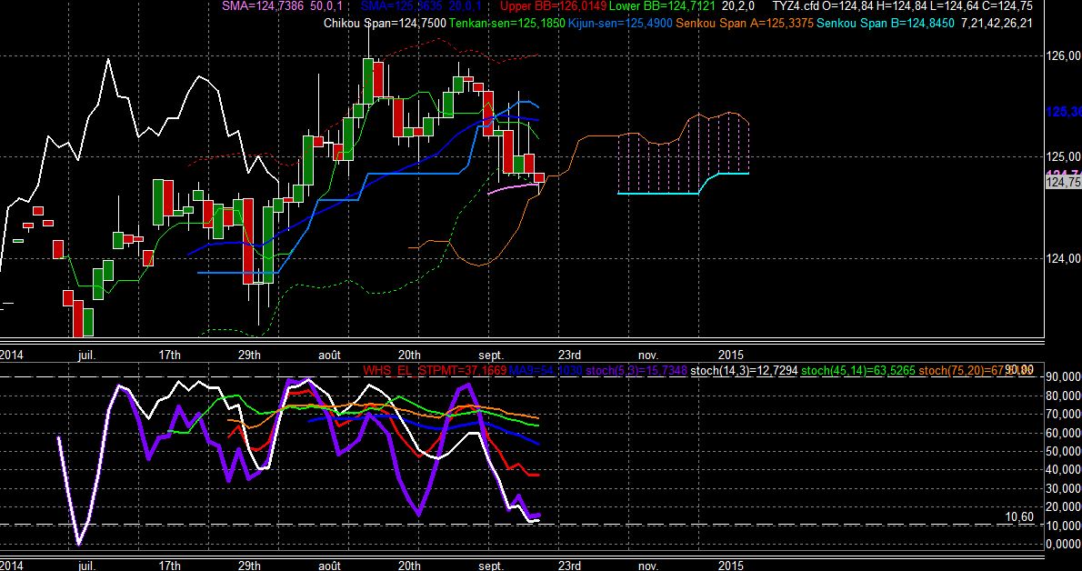
Task: Click the Senkou Span A=125,3375 label
Action: point(745,24)
